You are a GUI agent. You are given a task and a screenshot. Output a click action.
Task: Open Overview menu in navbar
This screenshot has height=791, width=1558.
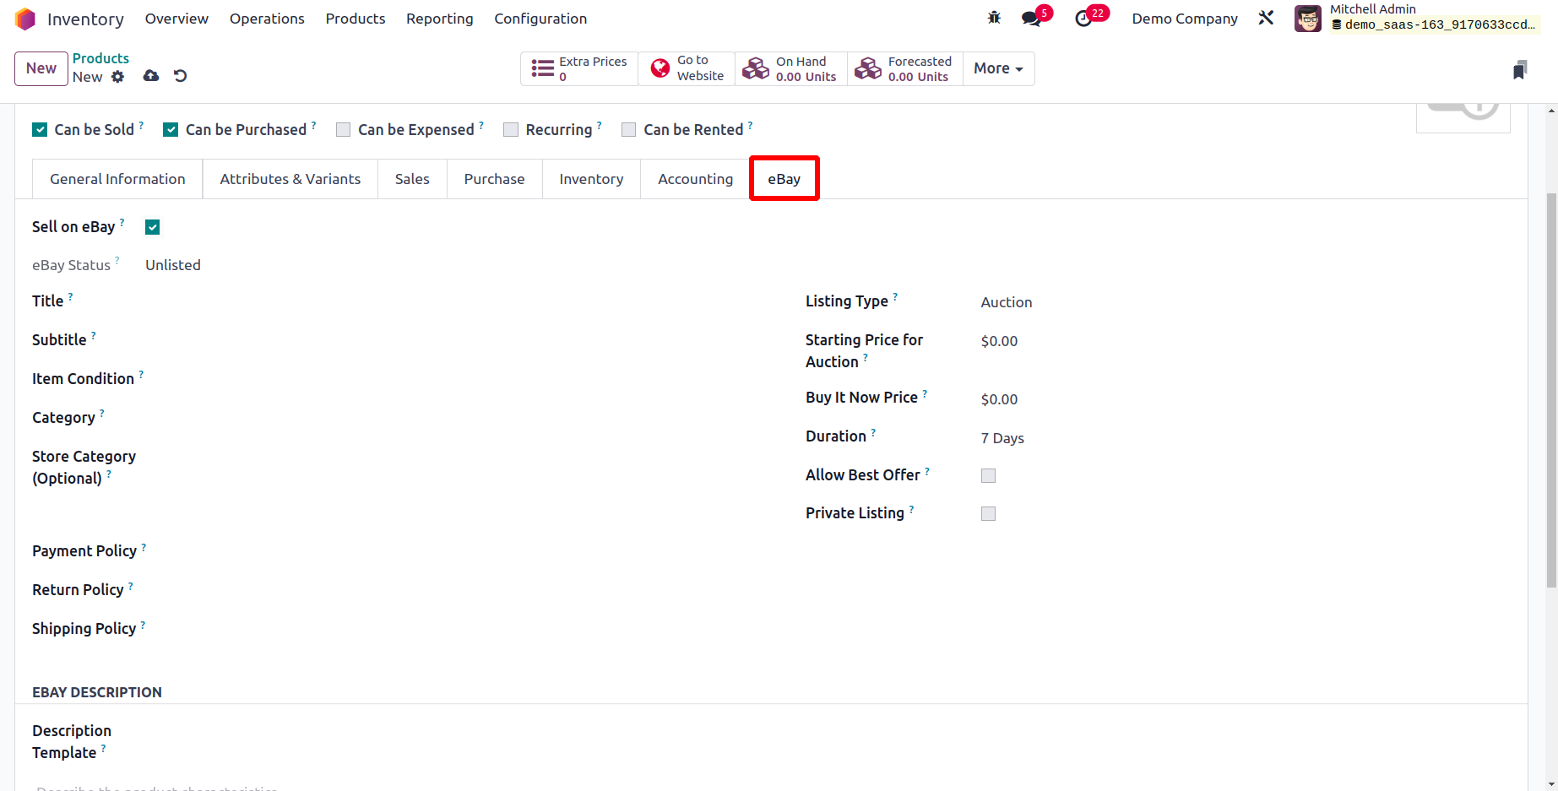pos(176,19)
